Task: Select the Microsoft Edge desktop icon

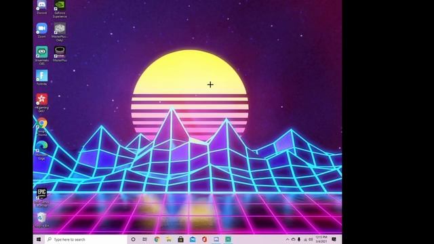Action: pos(42,150)
